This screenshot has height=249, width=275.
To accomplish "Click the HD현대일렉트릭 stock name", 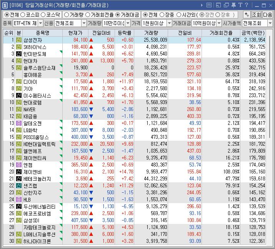I will pos(40,144).
